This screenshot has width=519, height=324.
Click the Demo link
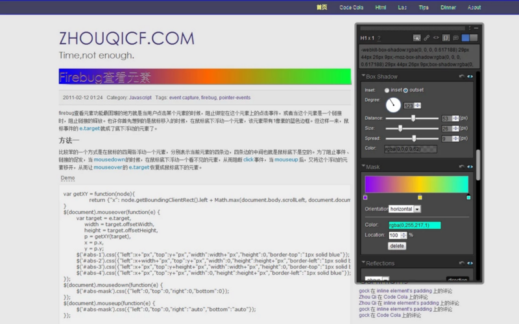[67, 178]
